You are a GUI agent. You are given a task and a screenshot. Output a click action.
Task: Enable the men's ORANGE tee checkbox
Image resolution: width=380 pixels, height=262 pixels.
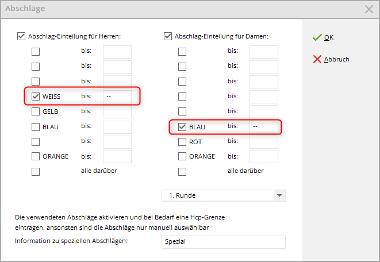pos(36,156)
